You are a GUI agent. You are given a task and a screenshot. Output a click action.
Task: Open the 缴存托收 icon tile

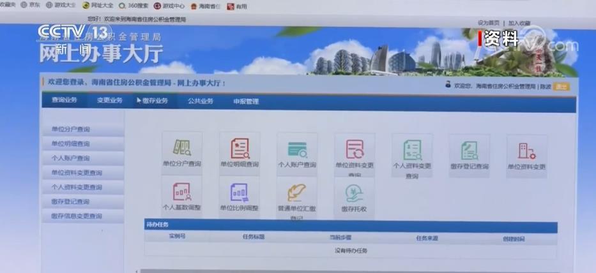353,193
